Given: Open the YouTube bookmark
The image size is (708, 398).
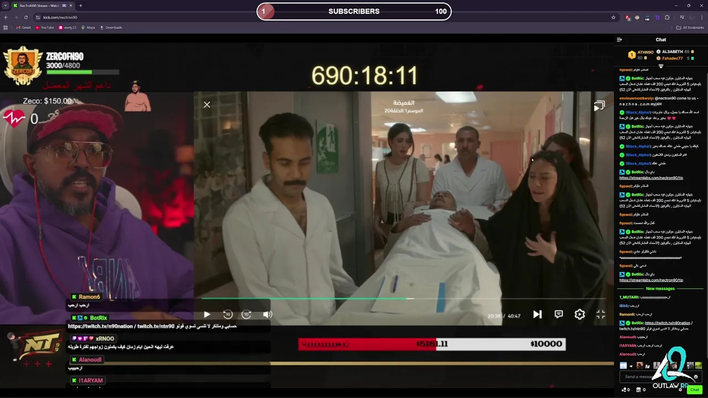Looking at the screenshot, I should (x=44, y=28).
